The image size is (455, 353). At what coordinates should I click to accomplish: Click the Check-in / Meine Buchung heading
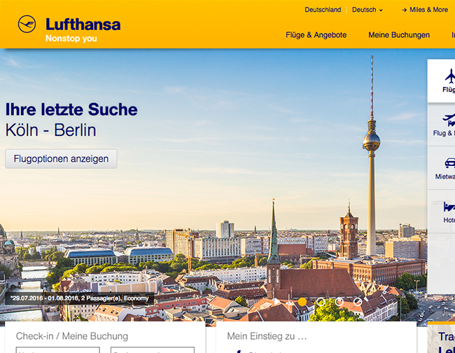tap(72, 336)
